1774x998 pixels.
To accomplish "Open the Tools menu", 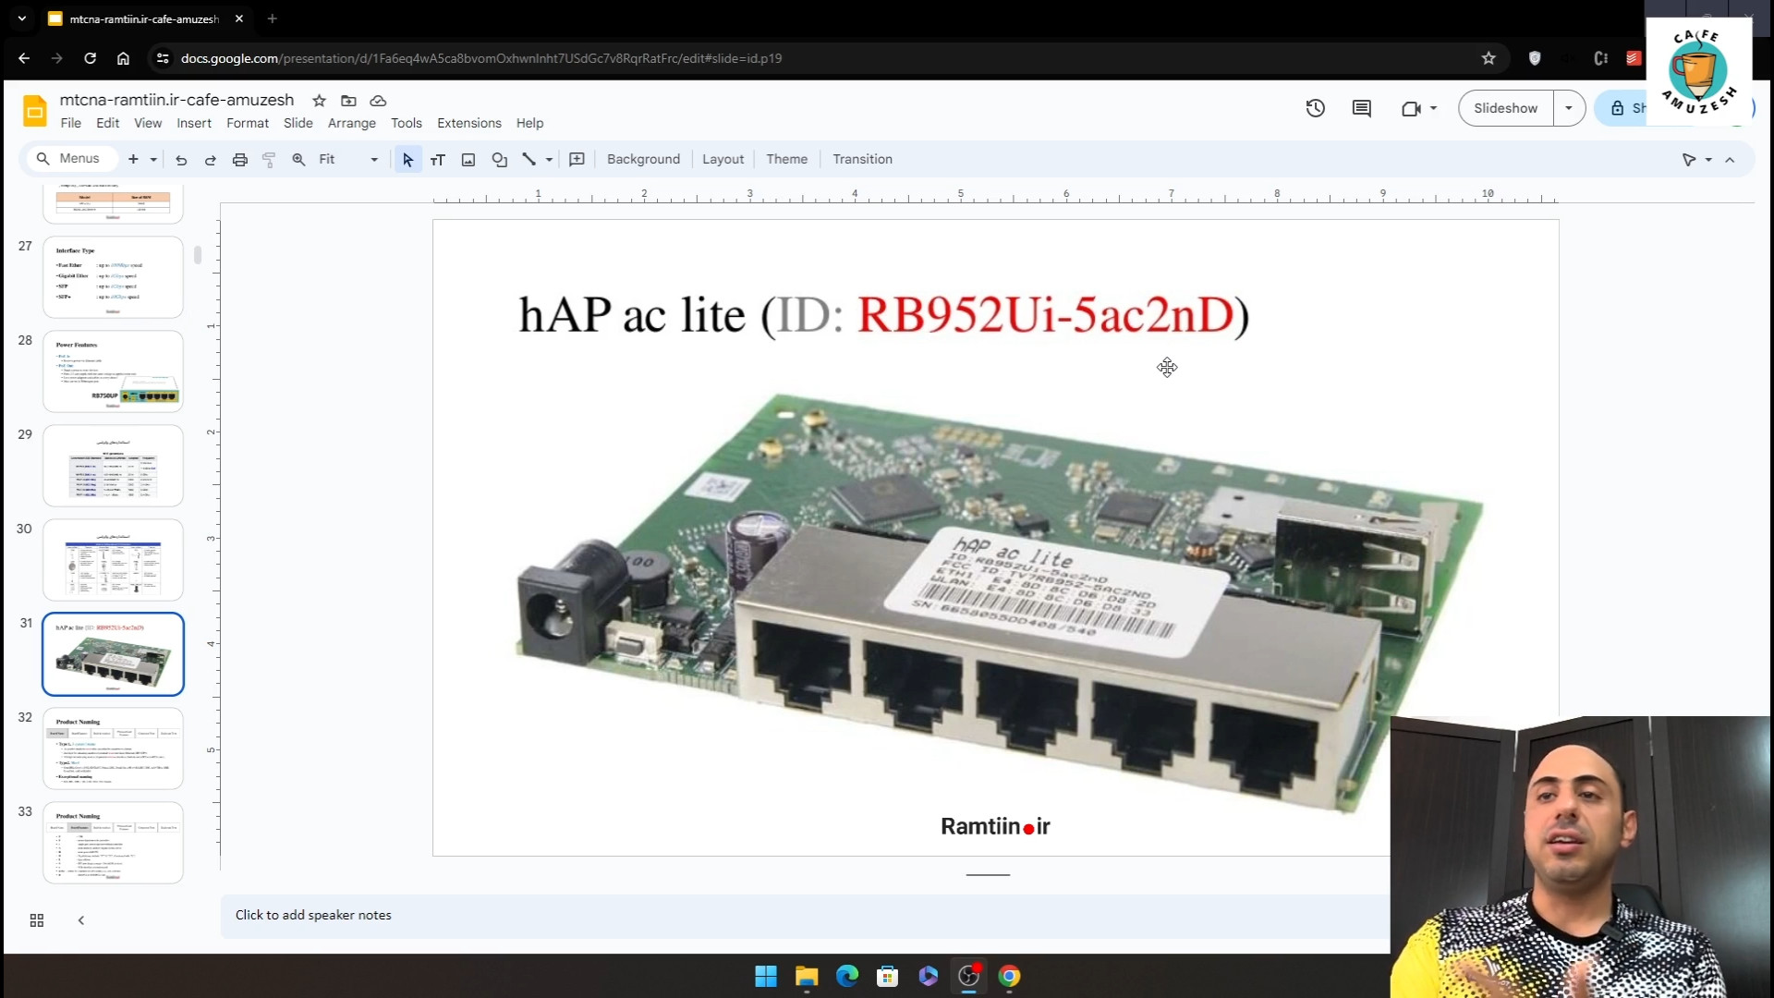I will click(407, 123).
